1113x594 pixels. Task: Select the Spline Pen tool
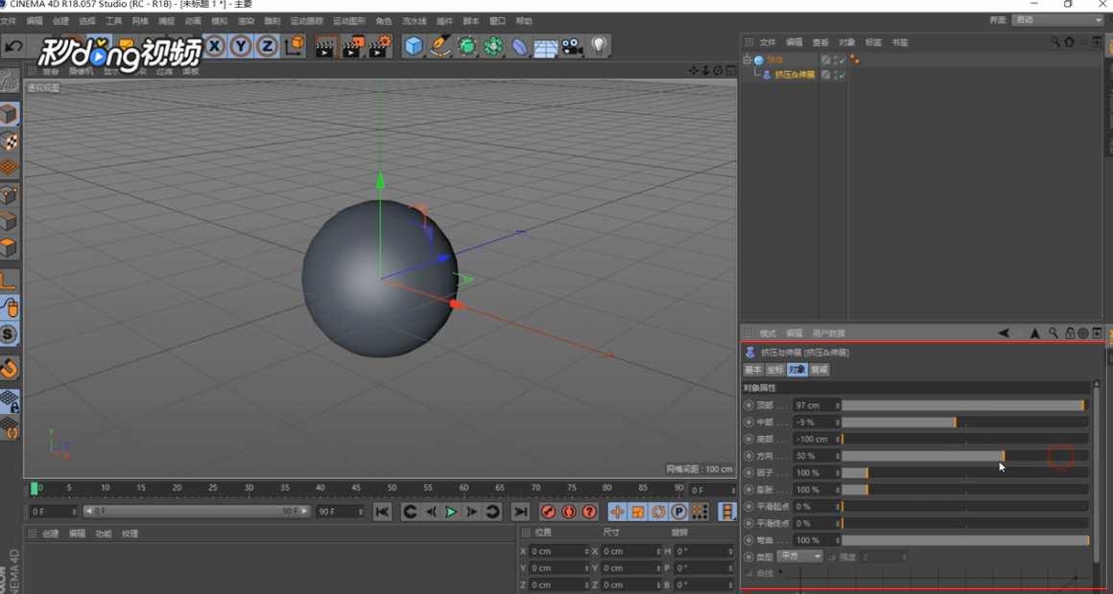click(x=440, y=47)
